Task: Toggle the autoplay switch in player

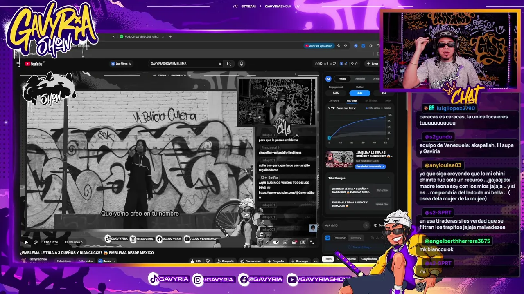Action: [276, 242]
